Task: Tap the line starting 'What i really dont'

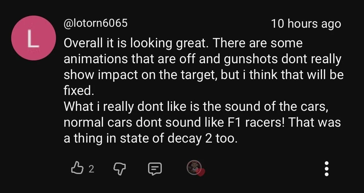Action: pos(196,106)
